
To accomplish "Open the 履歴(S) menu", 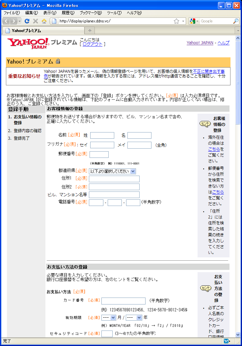I will pyautogui.click(x=68, y=13).
